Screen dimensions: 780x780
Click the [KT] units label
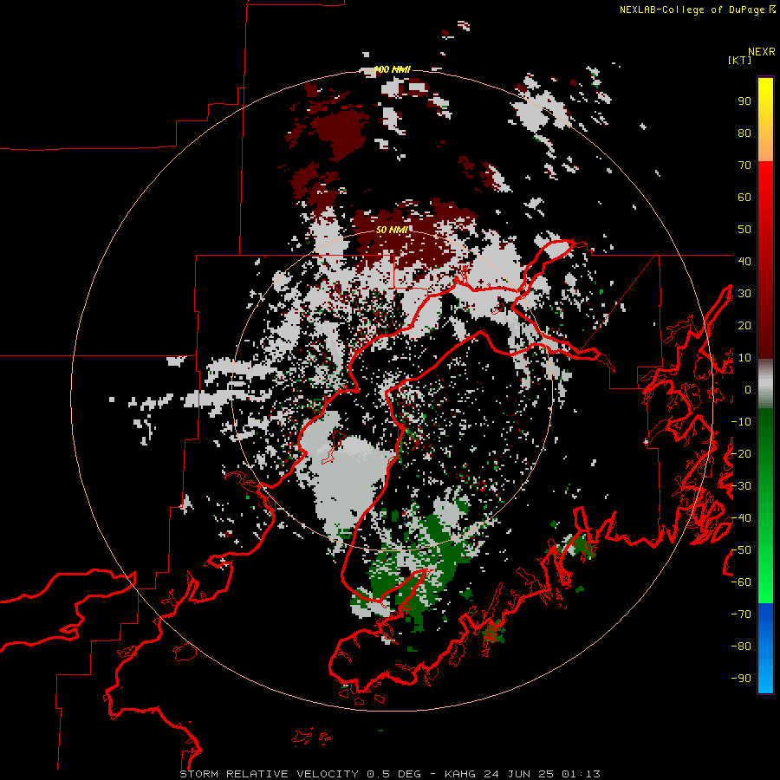(739, 60)
